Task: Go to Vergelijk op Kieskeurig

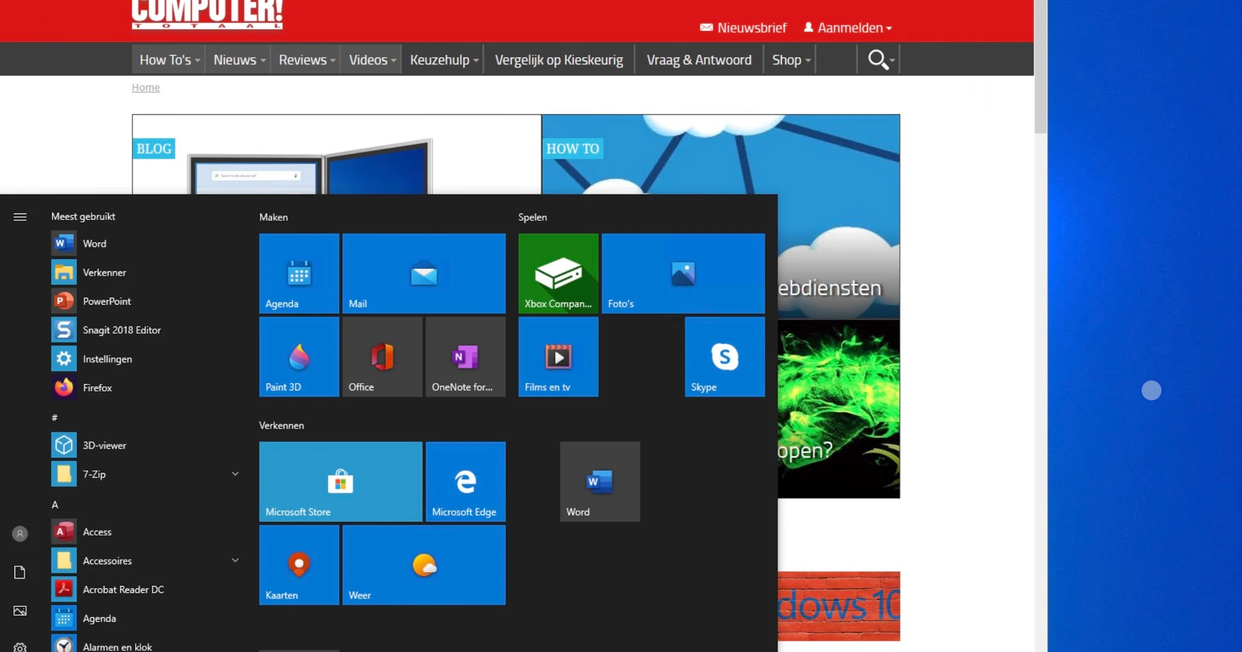Action: 559,60
